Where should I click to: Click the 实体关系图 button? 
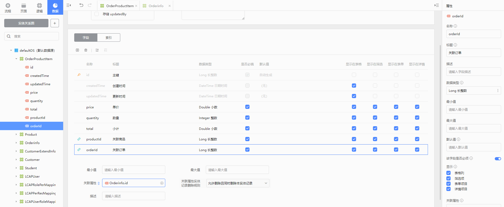26,23
